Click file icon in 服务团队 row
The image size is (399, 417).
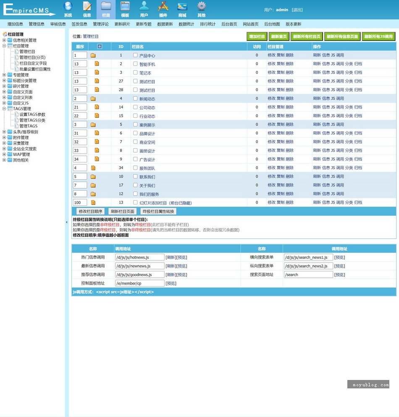coord(93,168)
